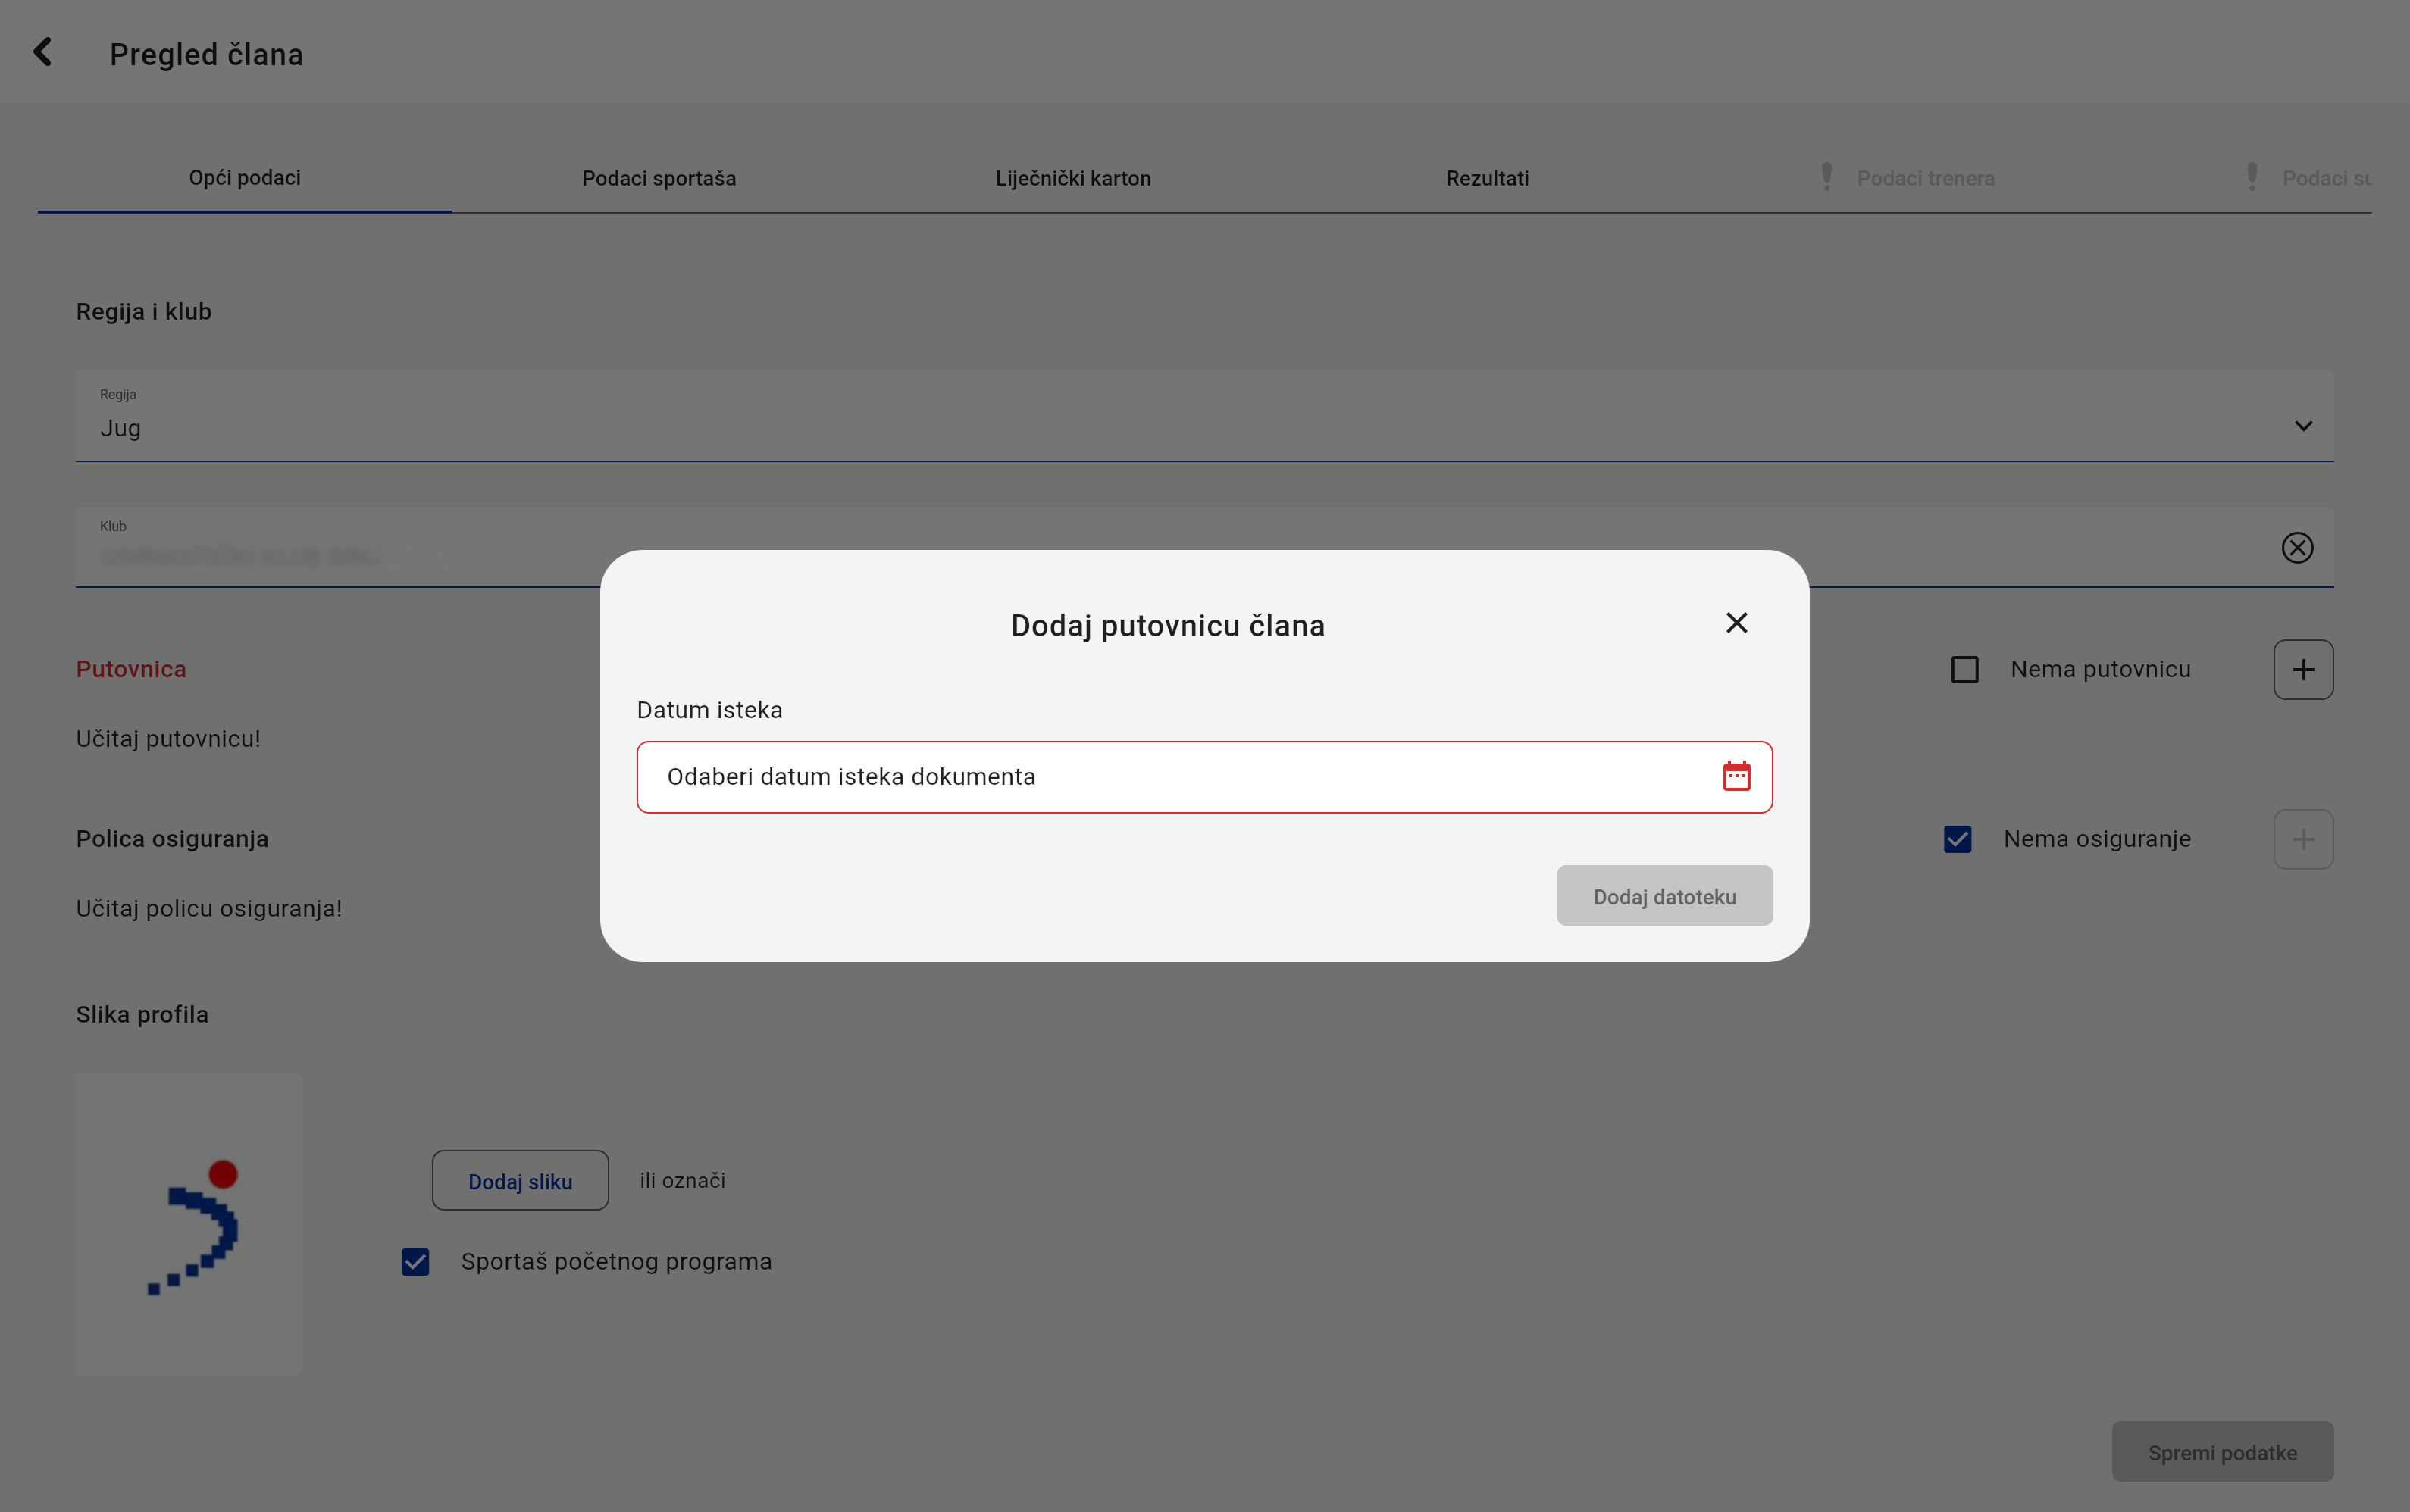Open the calendar date picker icon
2410x1512 pixels.
point(1736,776)
